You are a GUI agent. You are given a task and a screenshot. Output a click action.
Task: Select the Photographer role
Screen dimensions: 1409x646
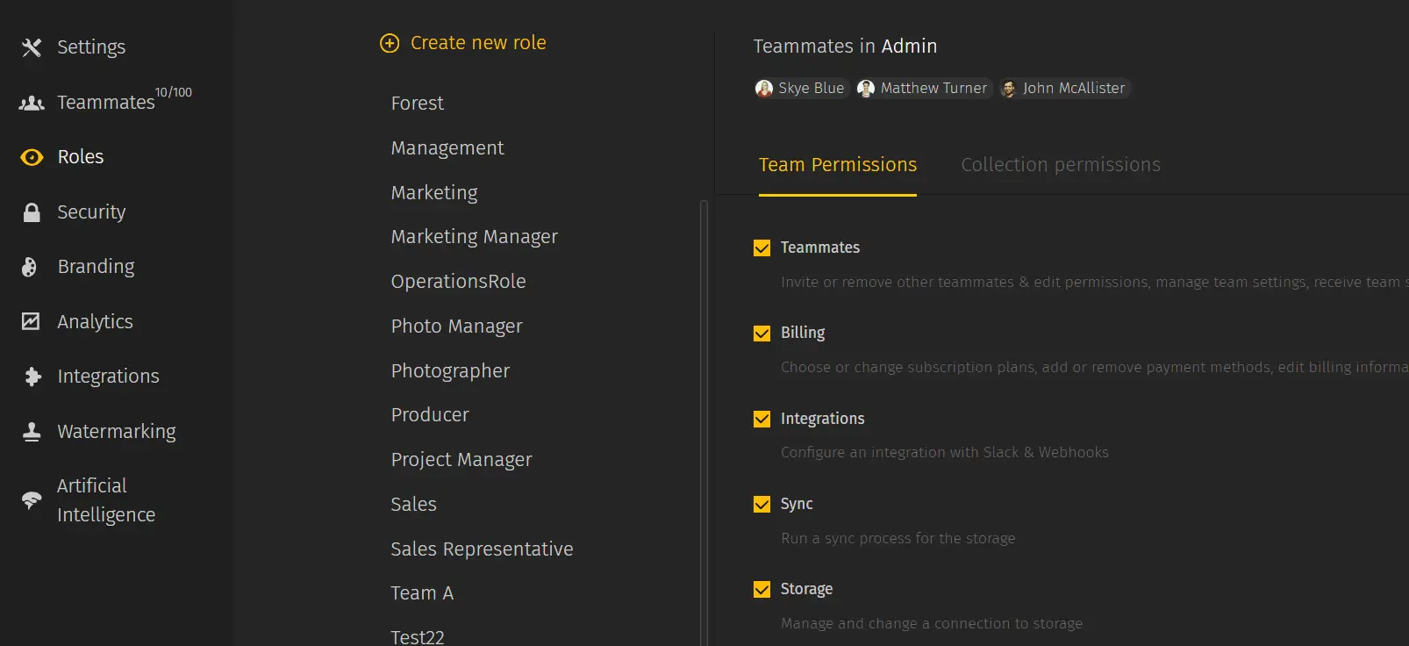pyautogui.click(x=450, y=371)
